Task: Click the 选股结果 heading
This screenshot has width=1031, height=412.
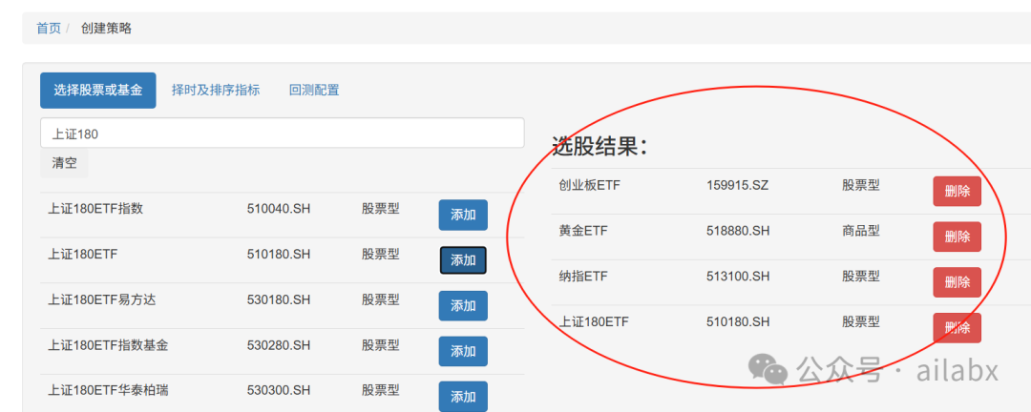Action: [600, 146]
